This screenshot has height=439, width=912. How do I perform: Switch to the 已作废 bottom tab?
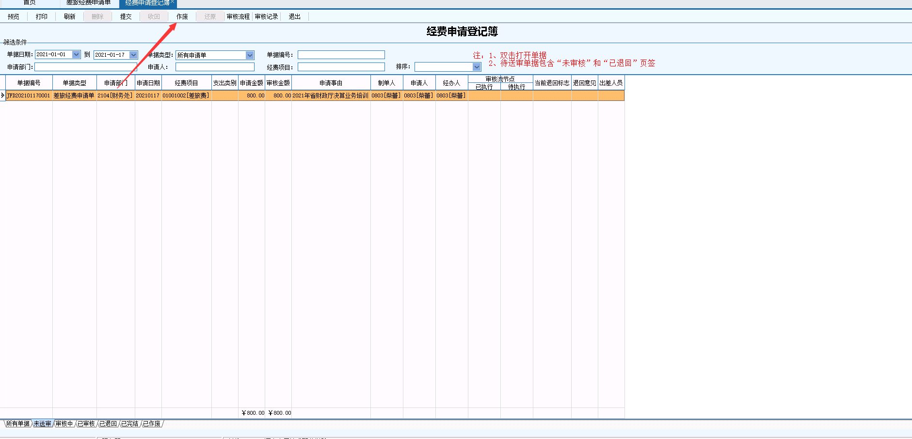(152, 424)
